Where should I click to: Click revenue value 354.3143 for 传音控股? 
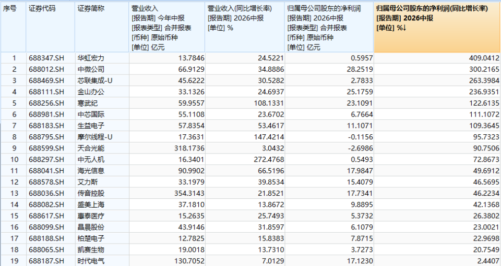[190, 193]
